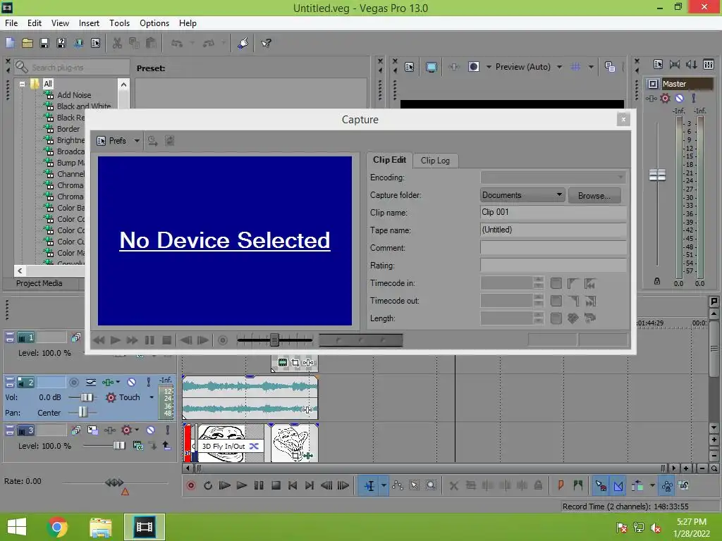This screenshot has width=722, height=541.
Task: Open the Tools menu
Action: click(119, 23)
